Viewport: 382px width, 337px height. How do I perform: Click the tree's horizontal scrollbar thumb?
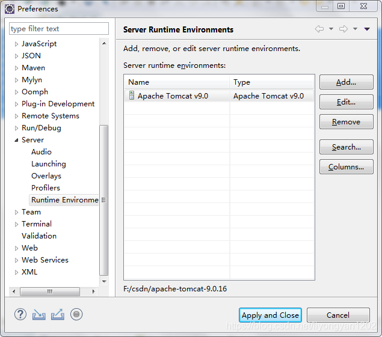(x=50, y=291)
